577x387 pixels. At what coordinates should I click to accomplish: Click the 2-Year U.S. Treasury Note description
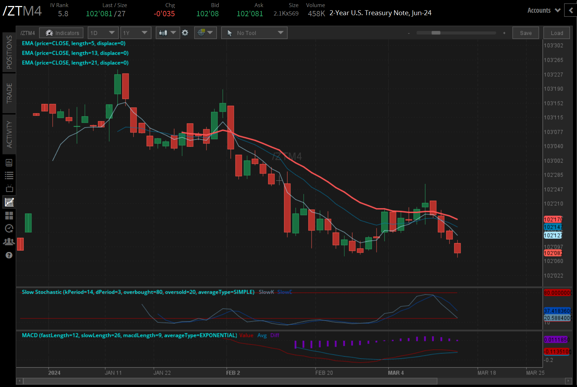coord(380,13)
